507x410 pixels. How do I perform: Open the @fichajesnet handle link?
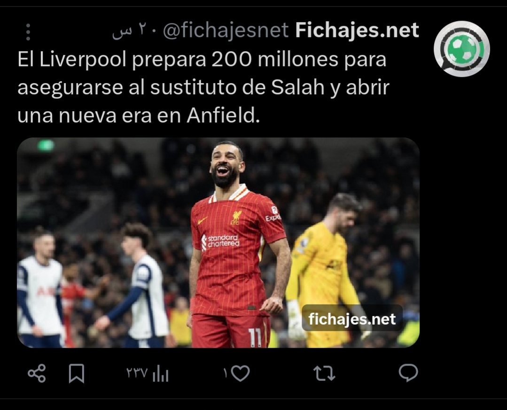[226, 30]
